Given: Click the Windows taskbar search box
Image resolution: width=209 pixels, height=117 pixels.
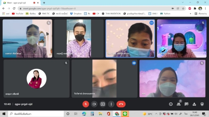Looking at the screenshot, I should 36,114.
